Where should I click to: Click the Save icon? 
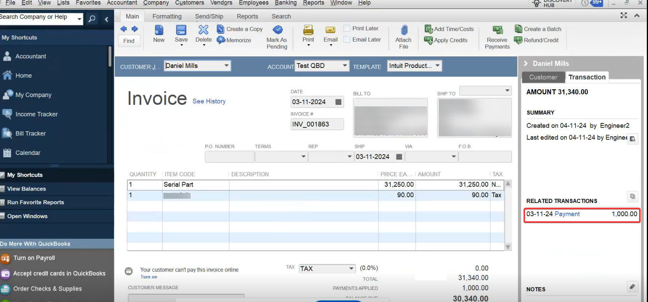click(181, 30)
